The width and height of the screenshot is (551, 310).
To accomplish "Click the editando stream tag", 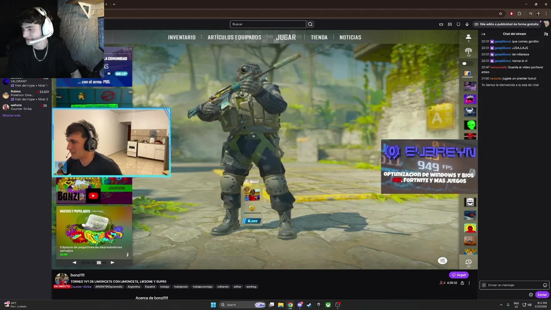I will [223, 287].
